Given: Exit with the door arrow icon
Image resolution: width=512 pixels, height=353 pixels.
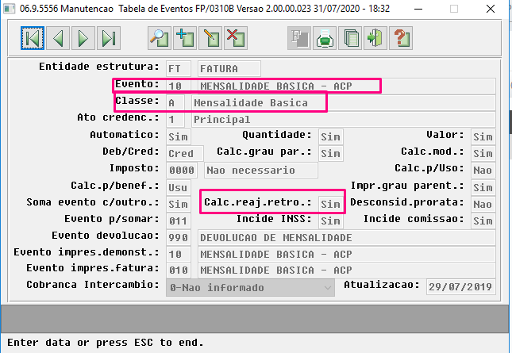Looking at the screenshot, I should [375, 38].
